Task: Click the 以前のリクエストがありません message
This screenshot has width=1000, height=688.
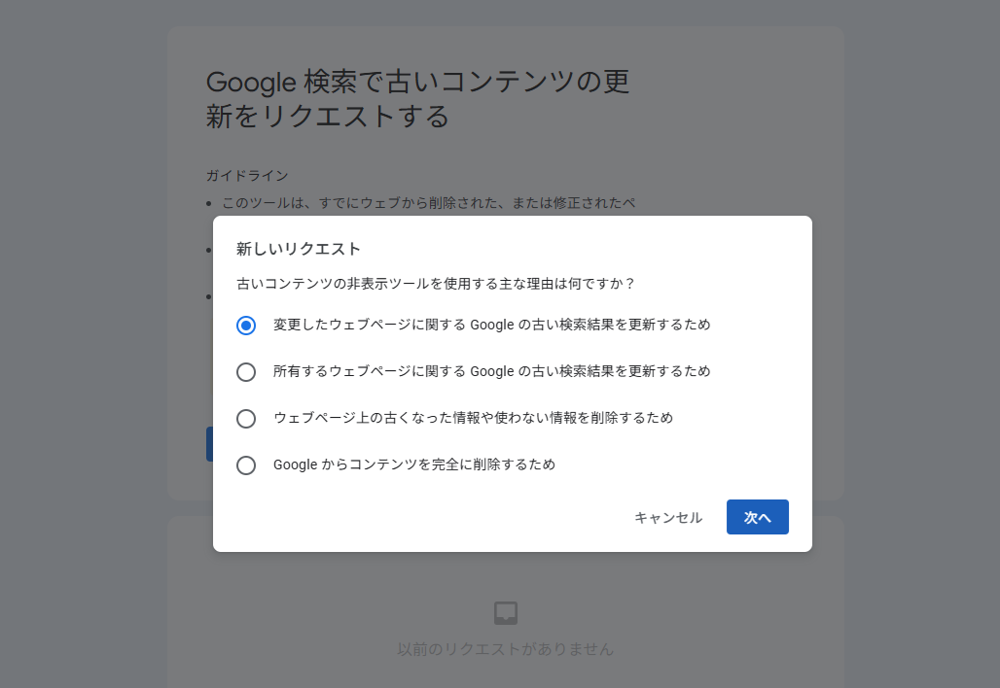Action: (x=506, y=649)
